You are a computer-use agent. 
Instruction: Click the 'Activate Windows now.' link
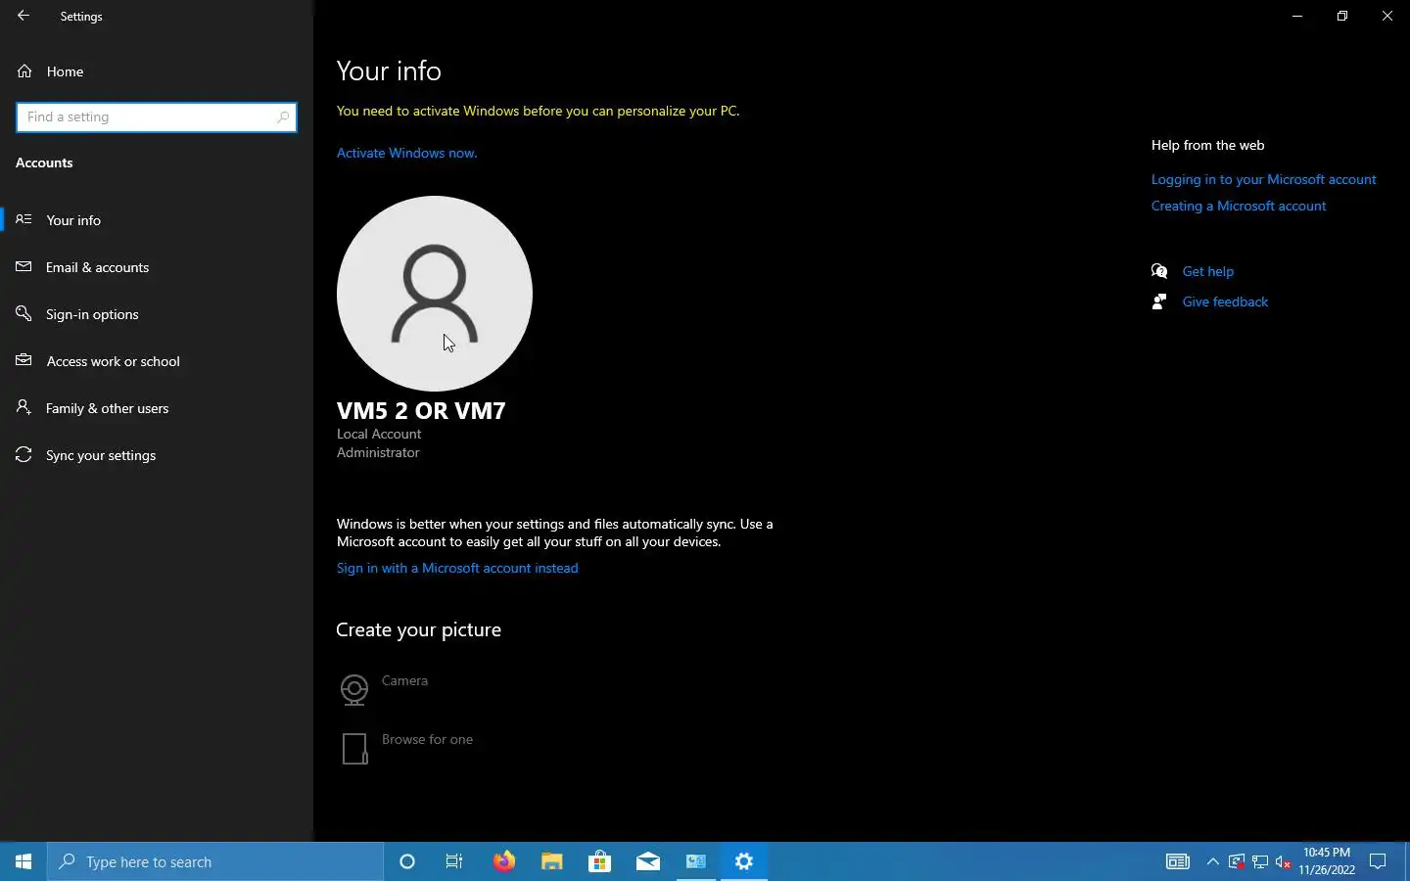[x=407, y=153]
